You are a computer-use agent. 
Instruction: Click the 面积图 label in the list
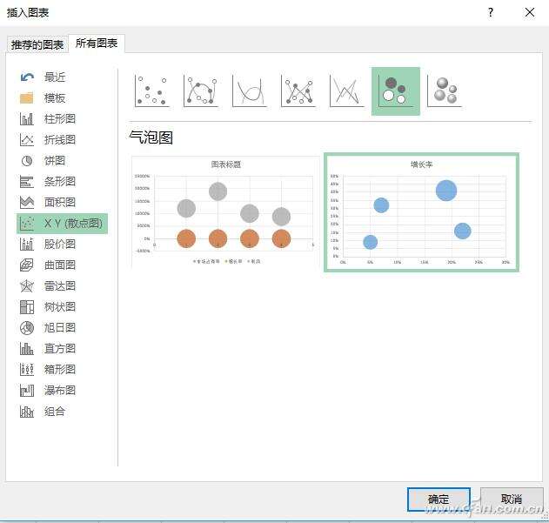(x=59, y=203)
